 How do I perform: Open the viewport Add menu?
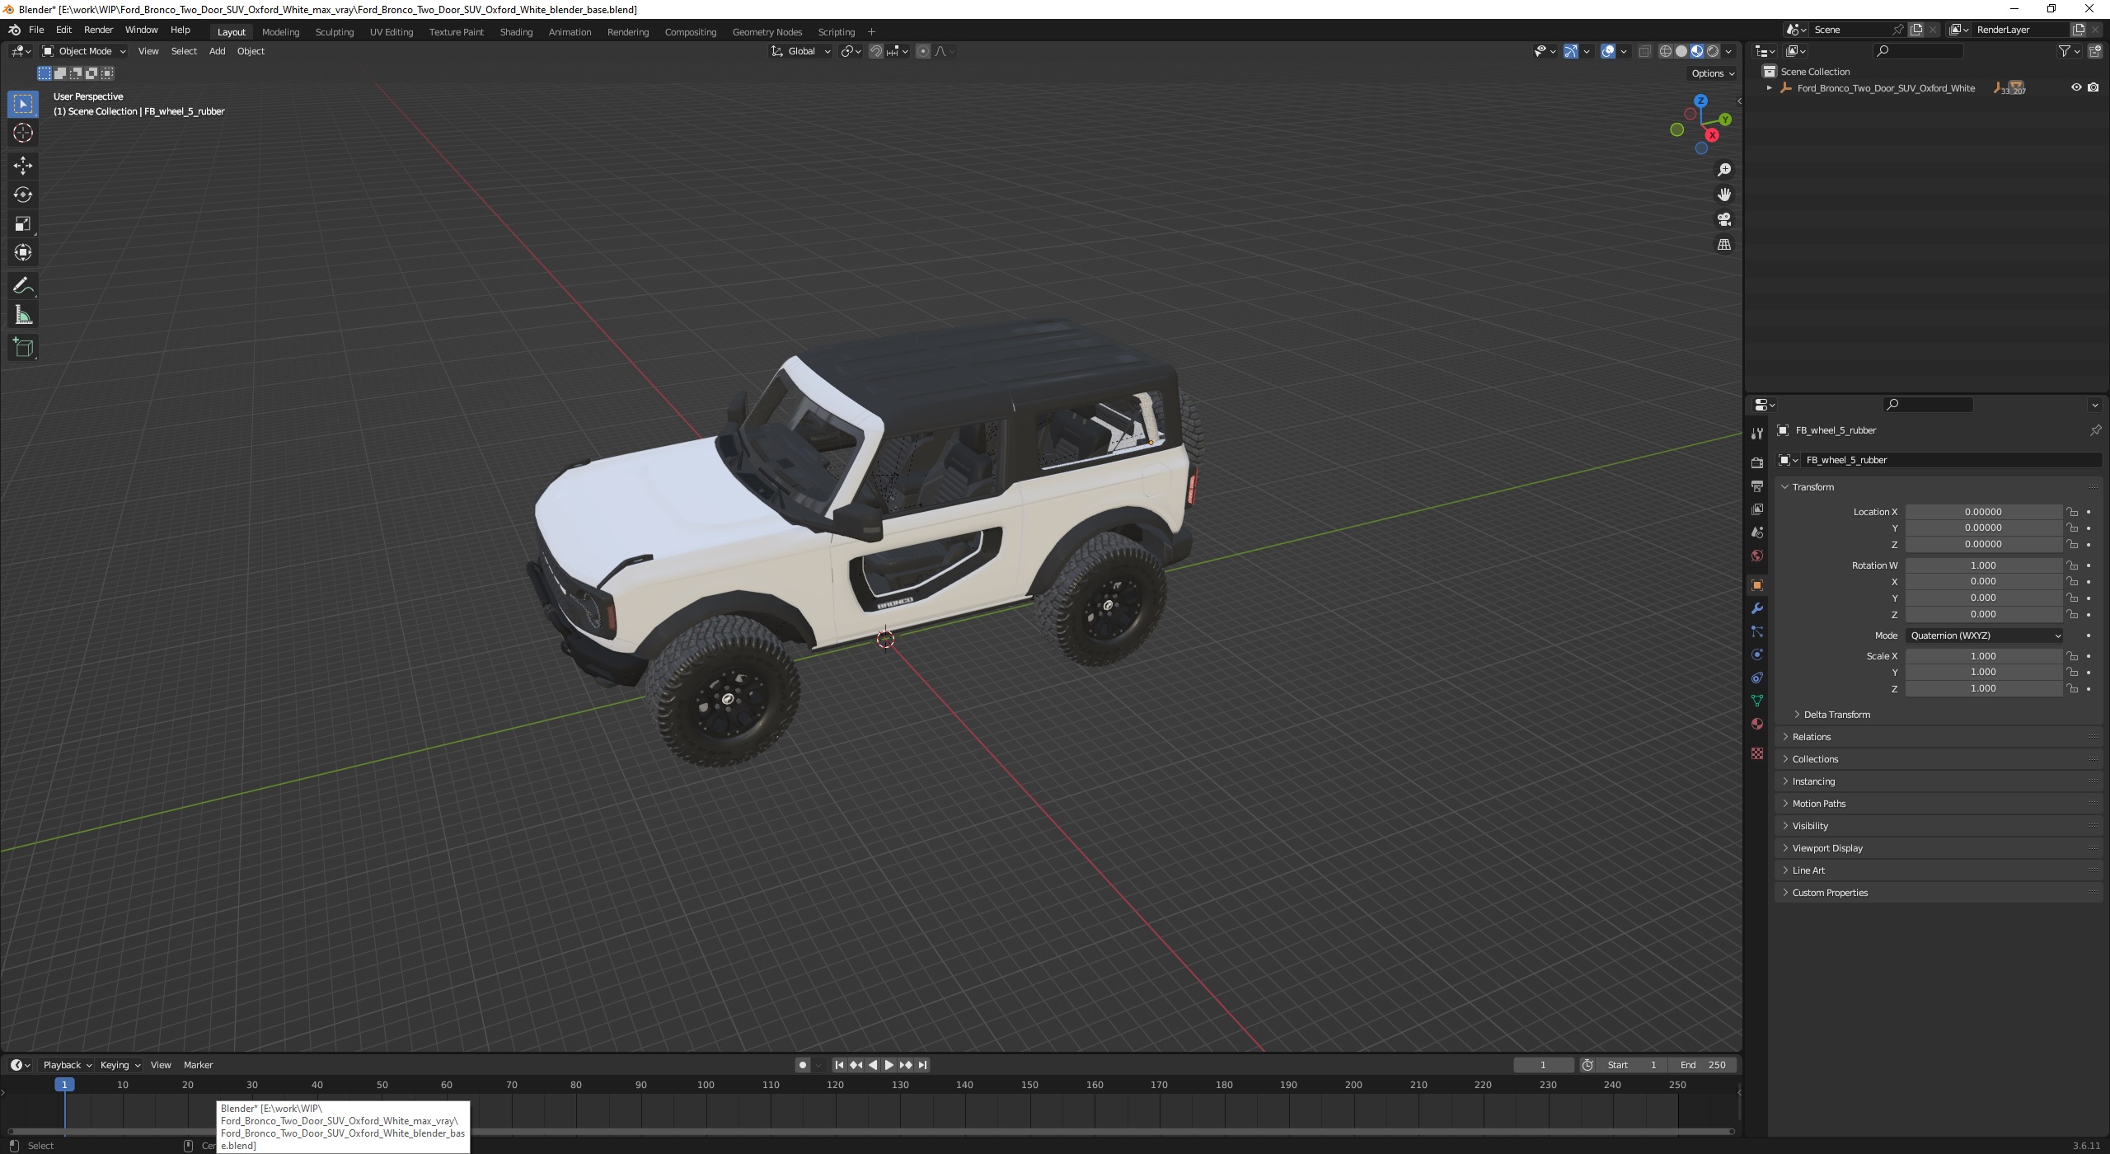click(217, 51)
